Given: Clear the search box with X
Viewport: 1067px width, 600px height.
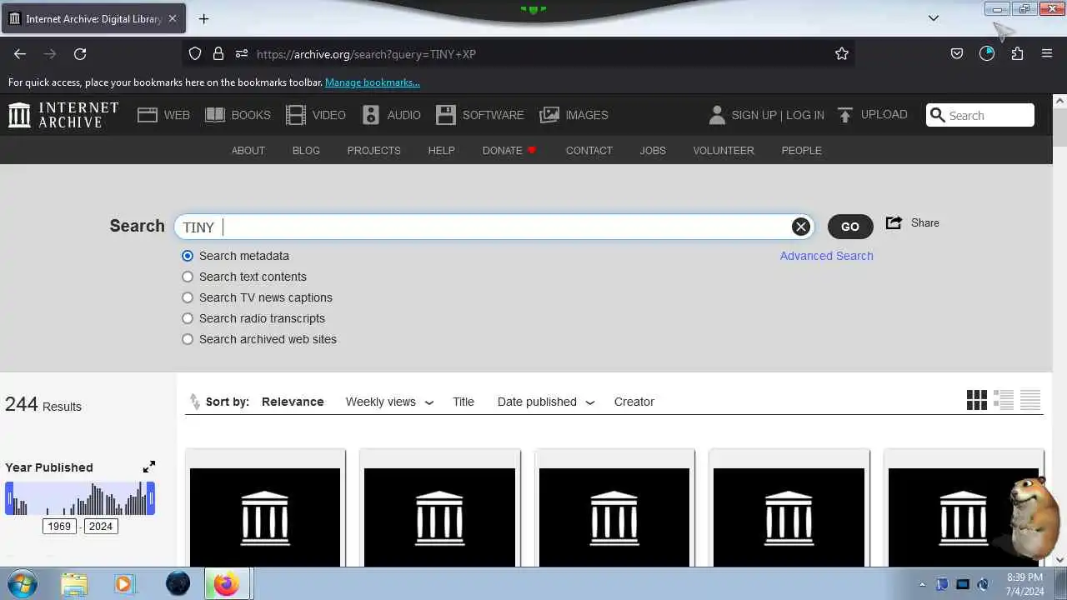Looking at the screenshot, I should pos(801,227).
